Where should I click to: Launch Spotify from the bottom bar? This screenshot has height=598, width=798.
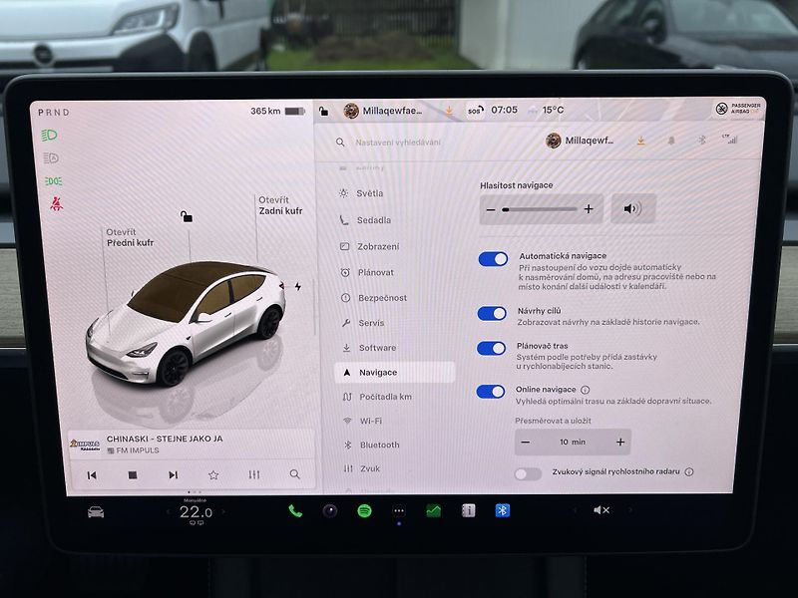pos(364,510)
